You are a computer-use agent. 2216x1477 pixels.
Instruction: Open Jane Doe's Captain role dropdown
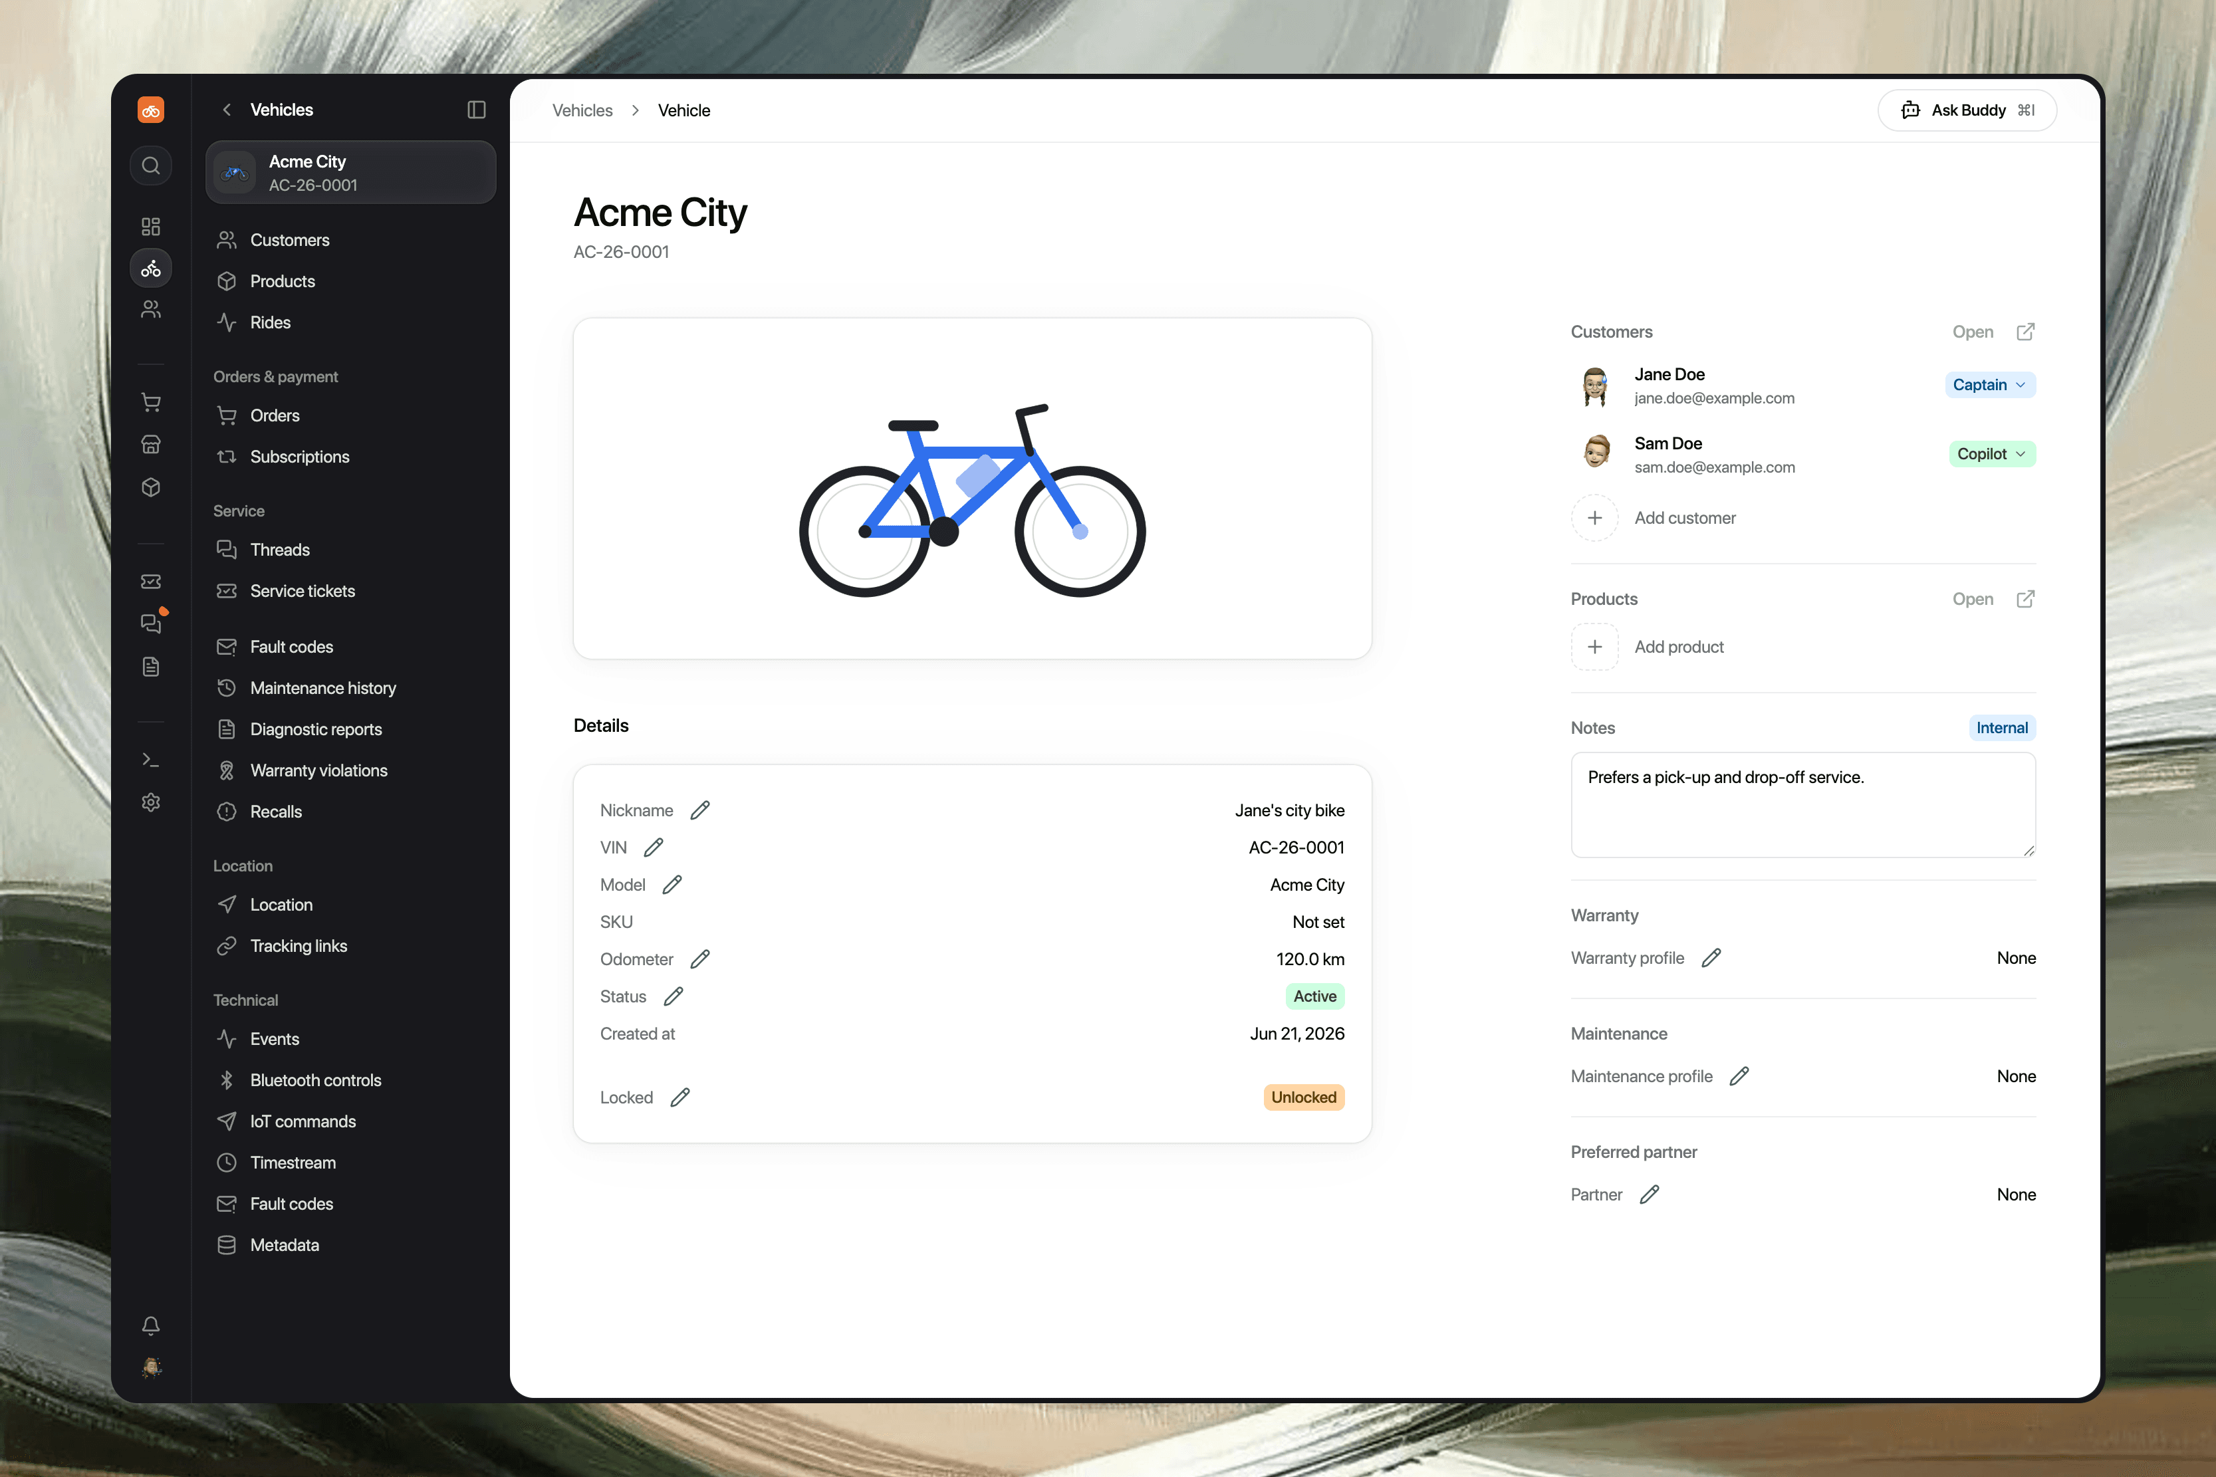tap(1990, 384)
